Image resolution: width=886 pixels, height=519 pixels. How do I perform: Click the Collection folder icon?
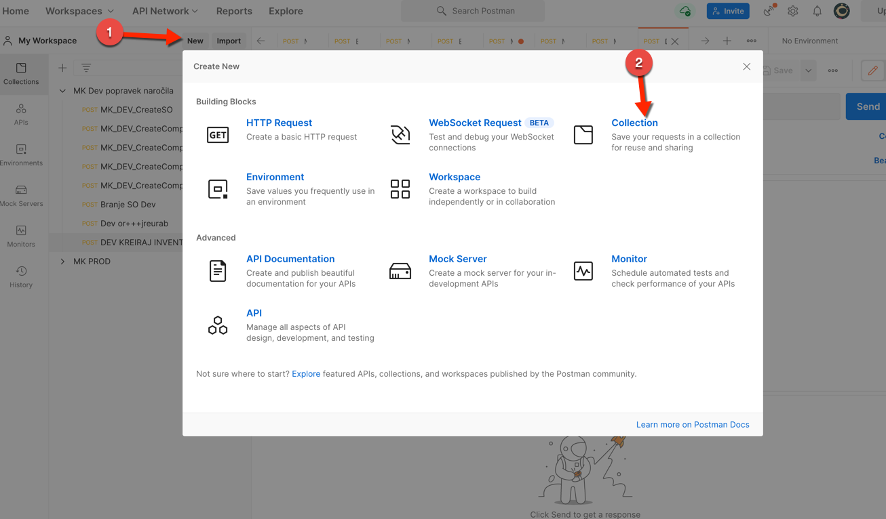(x=583, y=135)
